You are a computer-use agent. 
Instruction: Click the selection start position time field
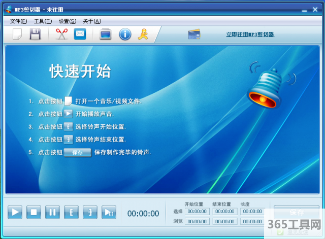point(197,212)
